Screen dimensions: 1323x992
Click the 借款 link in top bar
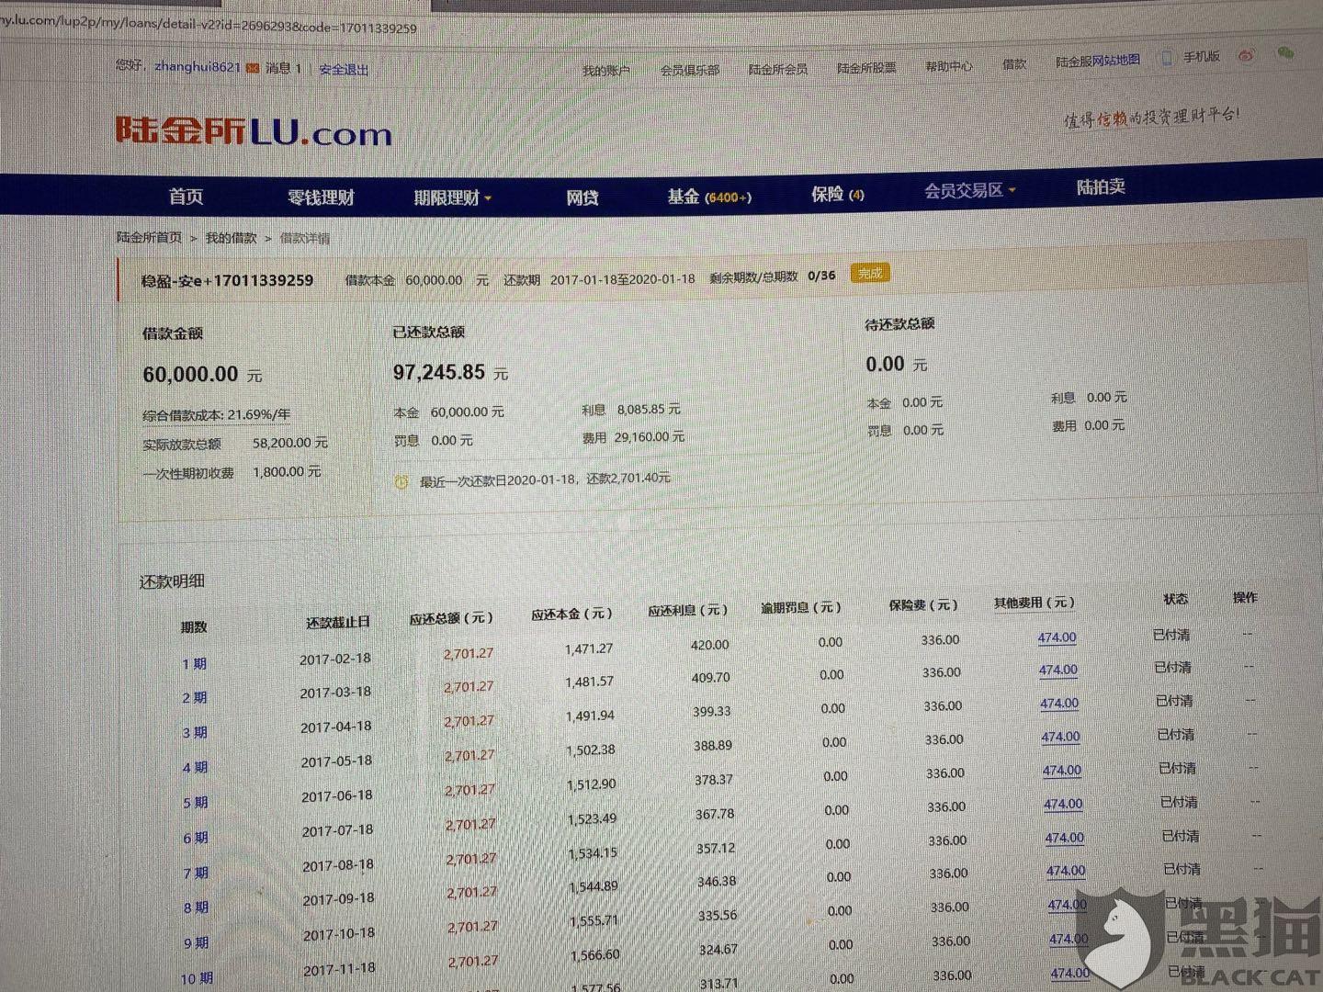1014,63
